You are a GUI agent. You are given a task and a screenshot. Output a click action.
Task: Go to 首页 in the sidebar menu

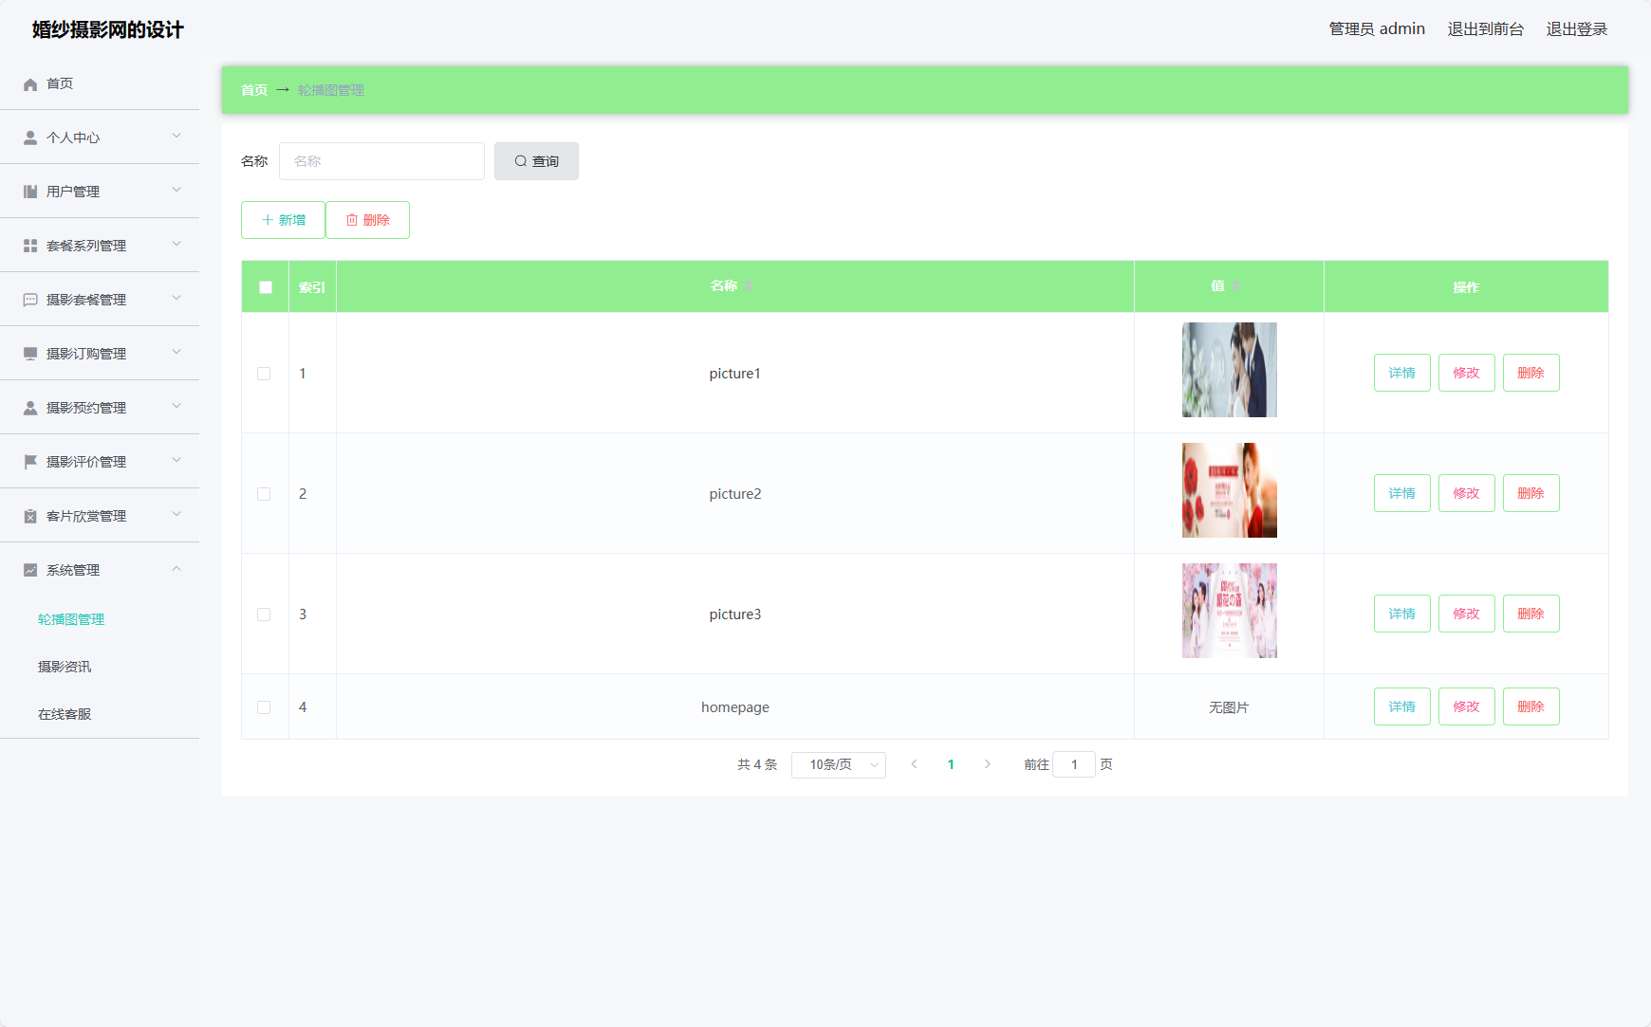pyautogui.click(x=60, y=84)
